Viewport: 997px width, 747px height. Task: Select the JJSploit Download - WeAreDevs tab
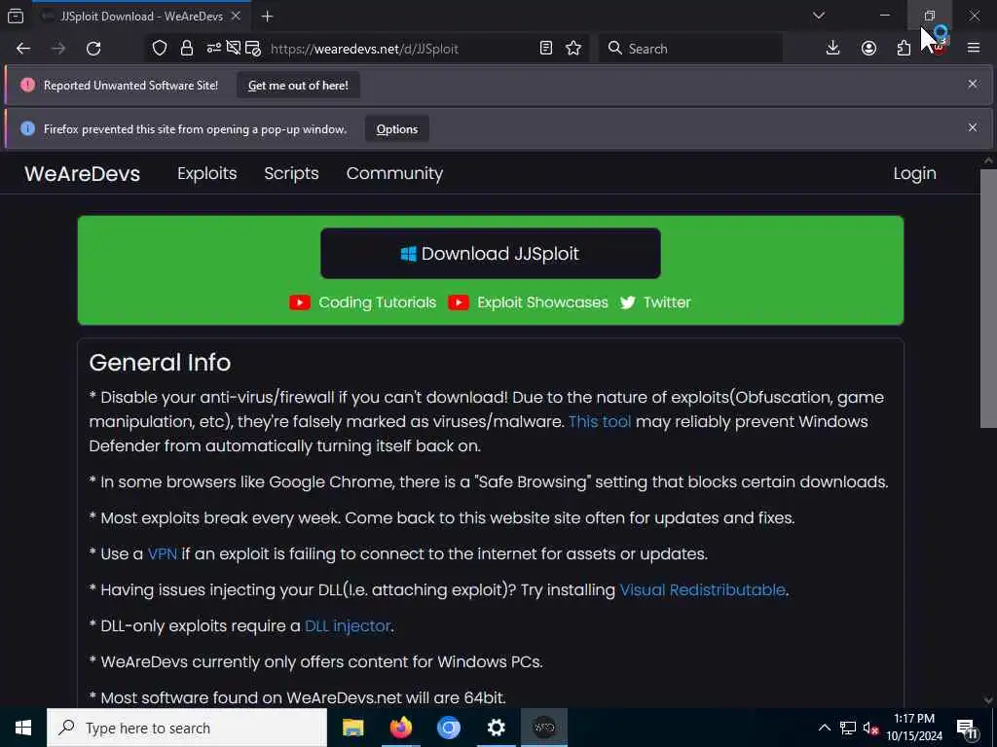click(141, 16)
